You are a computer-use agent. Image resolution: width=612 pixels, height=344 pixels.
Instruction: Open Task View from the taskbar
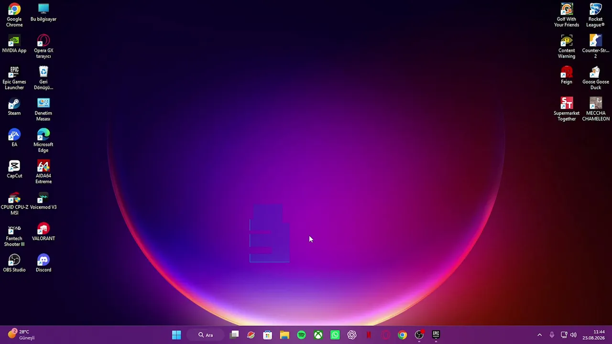tap(234, 335)
